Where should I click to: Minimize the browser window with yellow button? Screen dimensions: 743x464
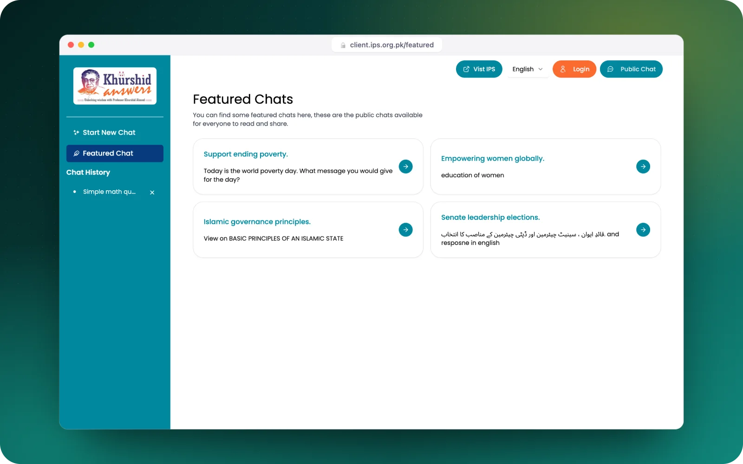81,45
